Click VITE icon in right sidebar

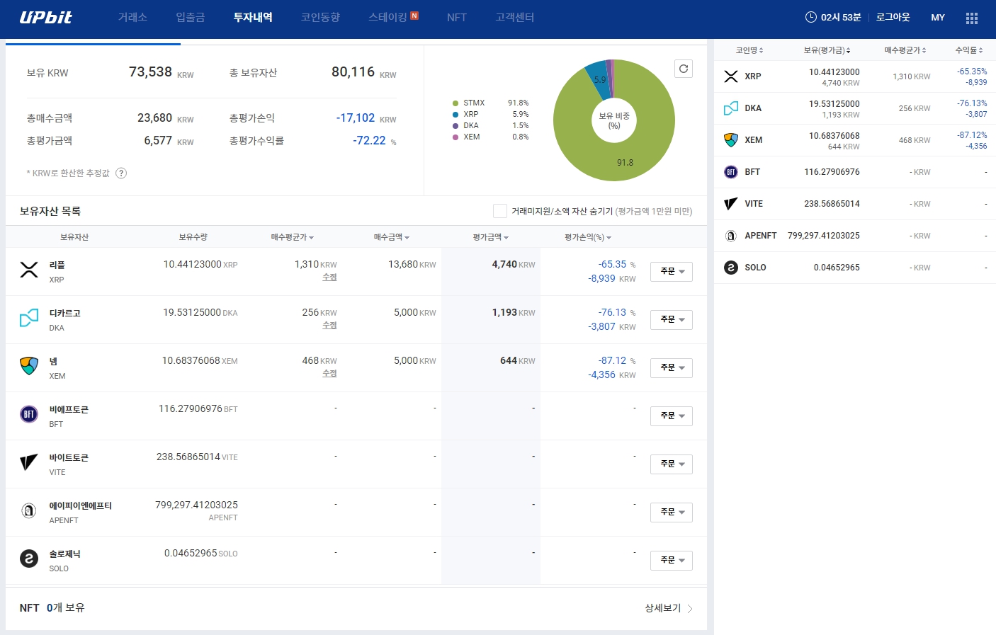[x=731, y=204]
